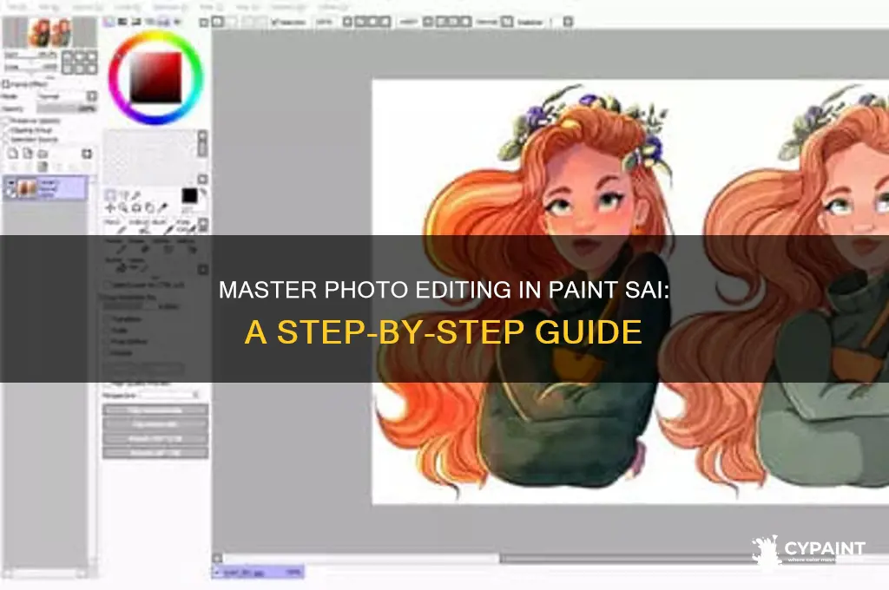Click the navigator preview thumbnail
The image size is (889, 590).
pyautogui.click(x=50, y=32)
